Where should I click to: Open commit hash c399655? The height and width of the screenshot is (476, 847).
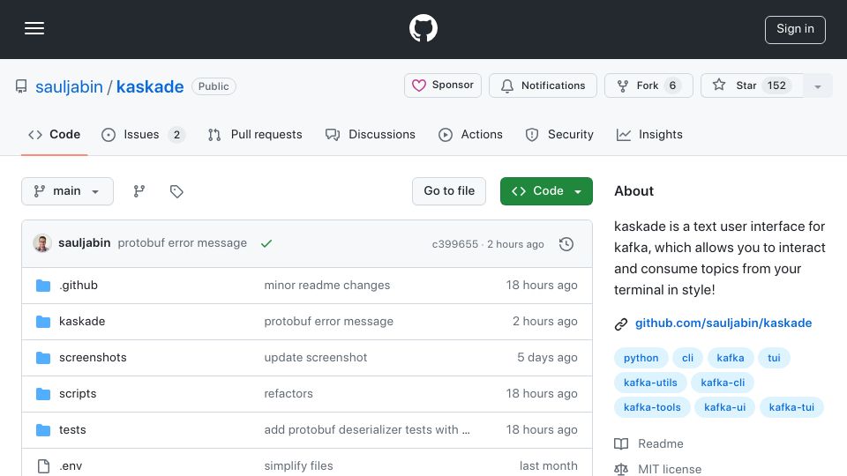tap(455, 244)
